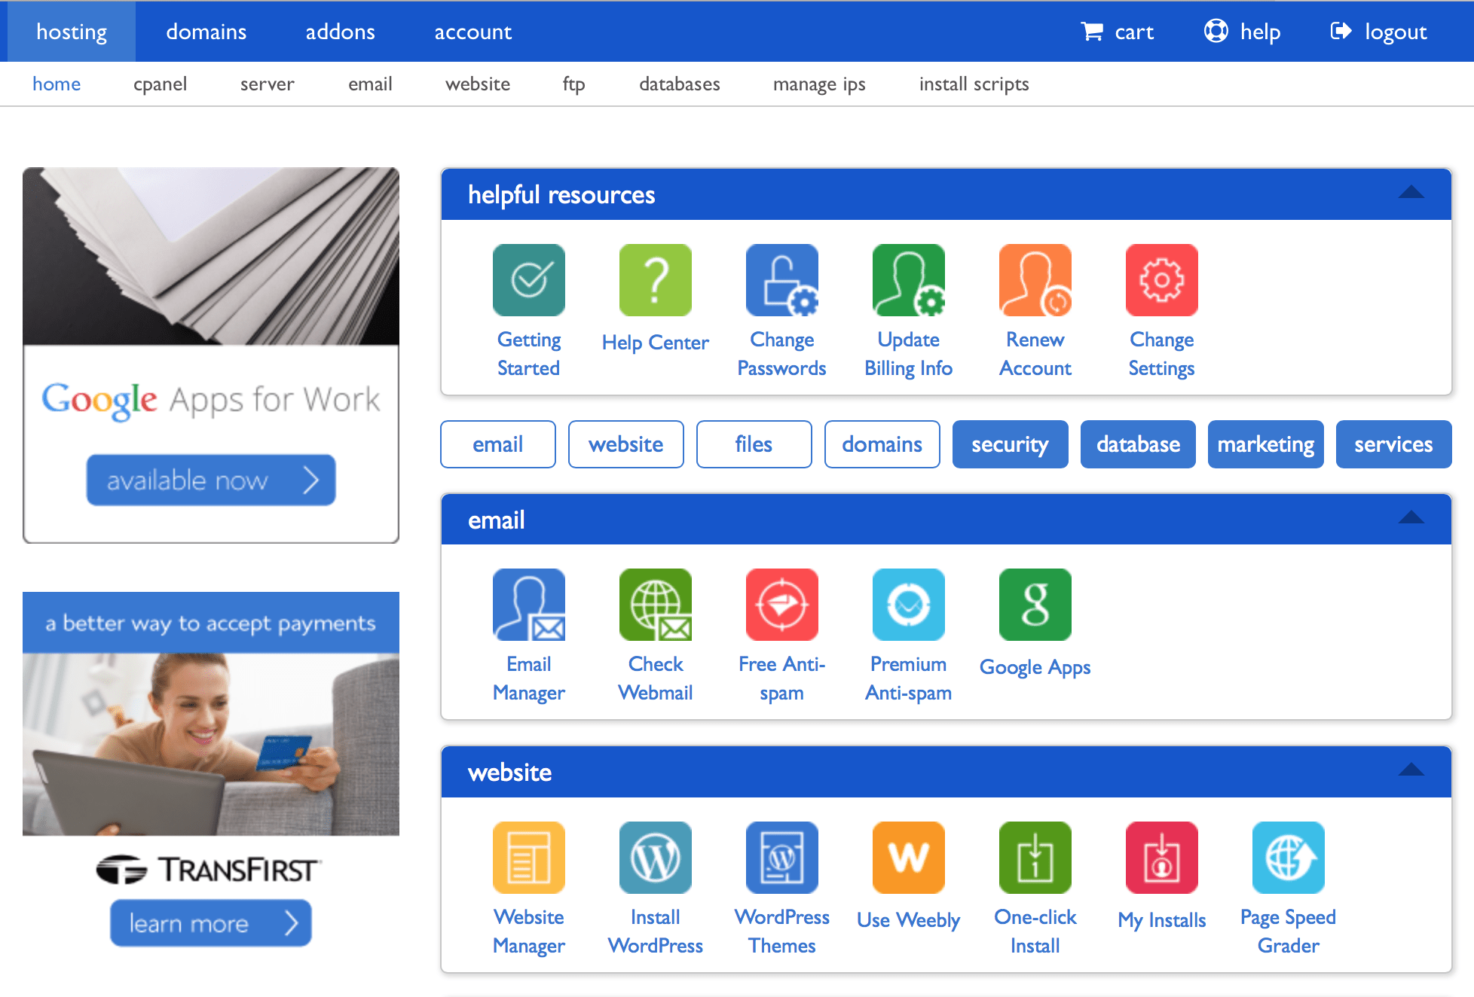The image size is (1474, 997).
Task: Open the Getting Started checkmark icon
Action: pos(528,280)
